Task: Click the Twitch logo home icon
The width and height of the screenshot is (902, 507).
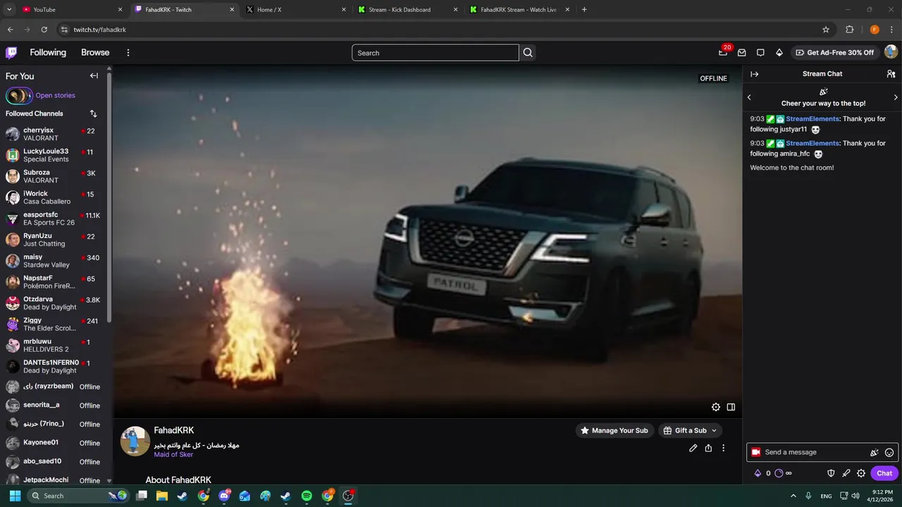Action: 11,53
